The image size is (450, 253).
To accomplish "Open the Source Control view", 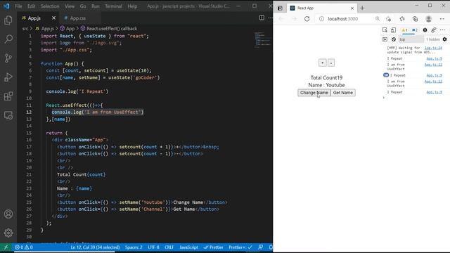I will point(8,58).
